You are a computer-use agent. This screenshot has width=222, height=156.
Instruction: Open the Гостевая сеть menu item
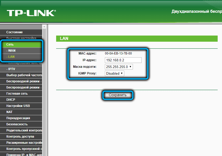[x=17, y=94]
